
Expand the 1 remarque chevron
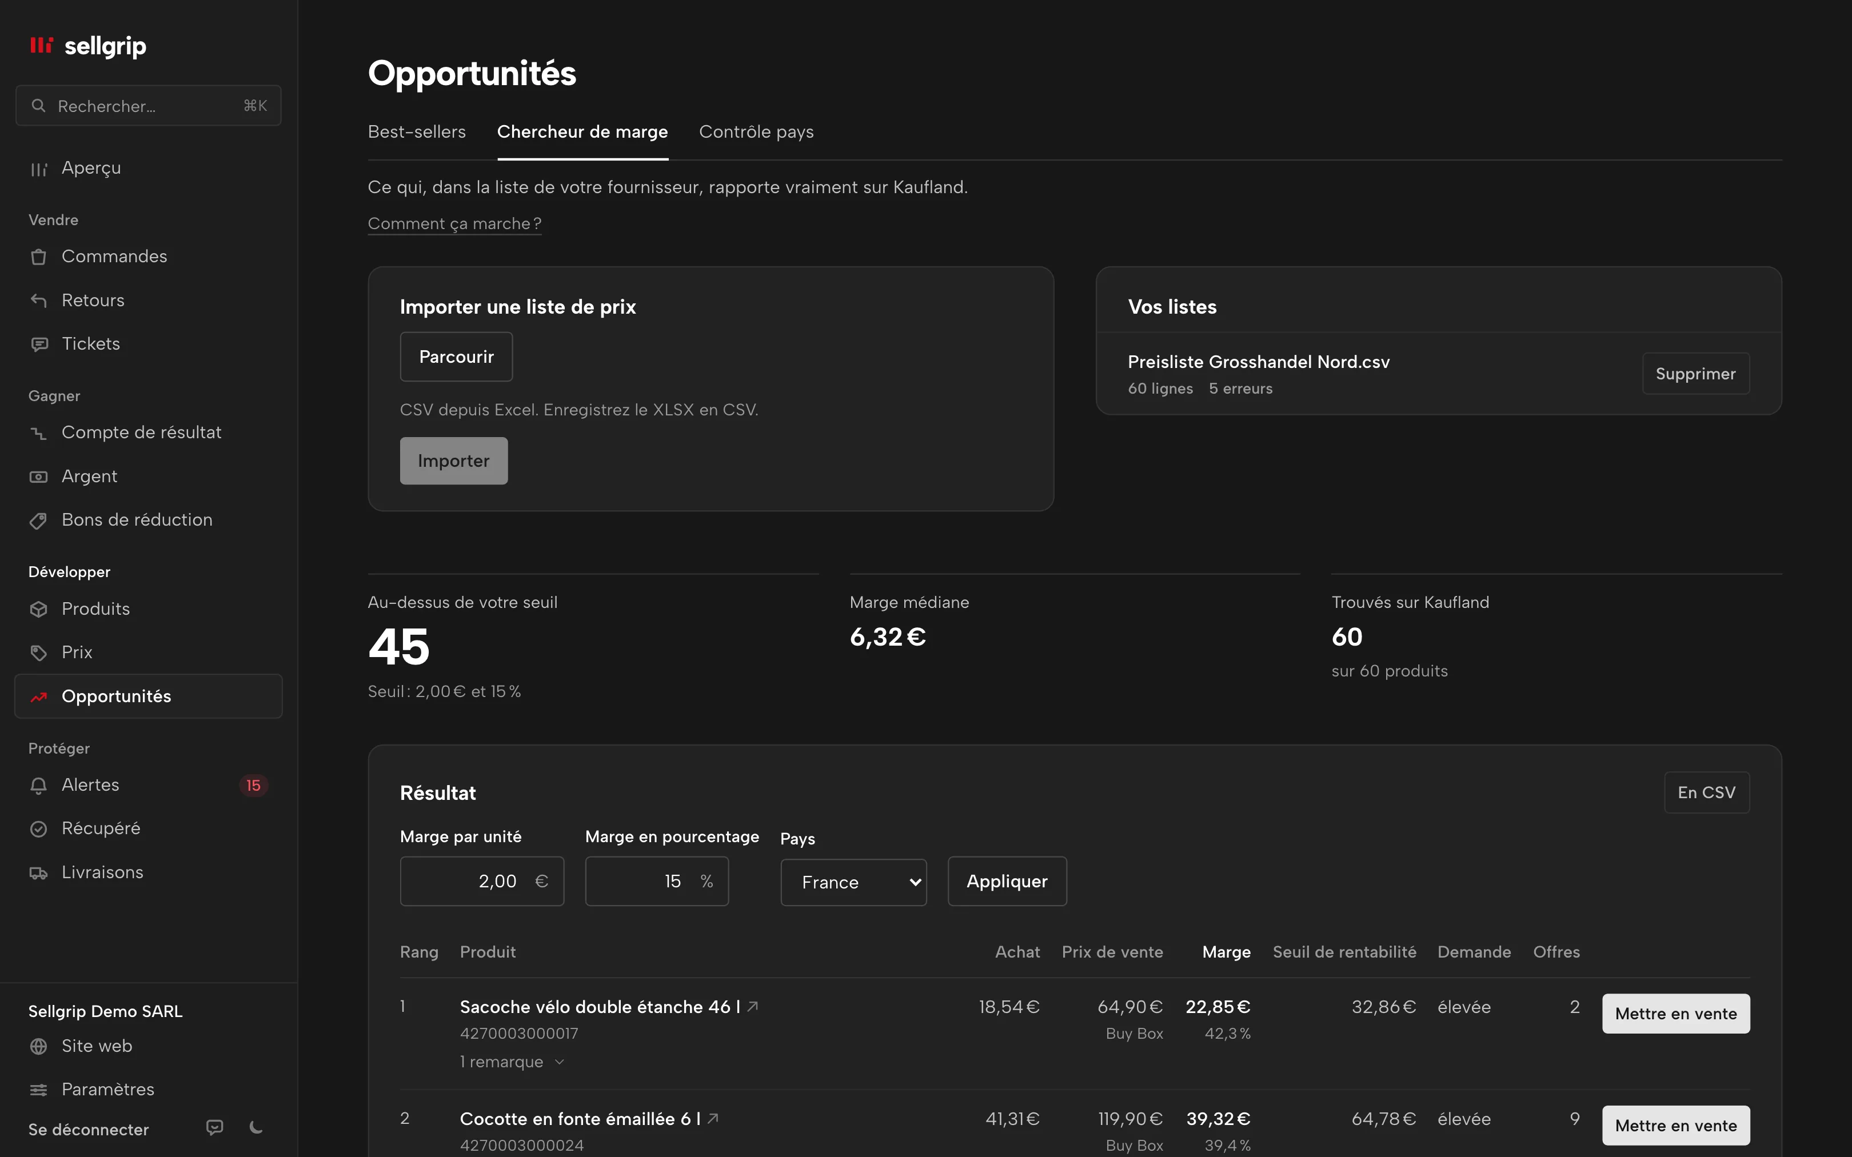point(560,1062)
